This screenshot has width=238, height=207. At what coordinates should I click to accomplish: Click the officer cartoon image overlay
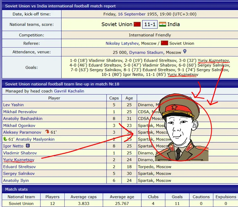pos(182,128)
